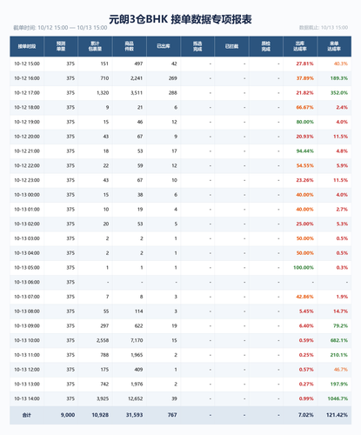Viewport: 361px width, 435px height.
Task: Select the 10-13 06:00 row label
Action: [x=27, y=282]
